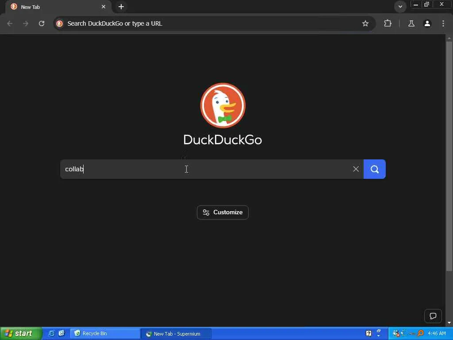Minimize the browser window
Image resolution: width=453 pixels, height=340 pixels.
(x=415, y=4)
